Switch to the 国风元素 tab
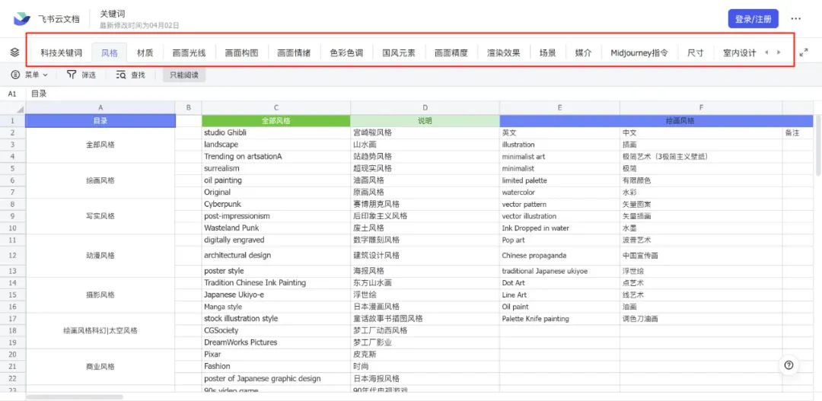Screen dimensions: 822x401 click(399, 53)
